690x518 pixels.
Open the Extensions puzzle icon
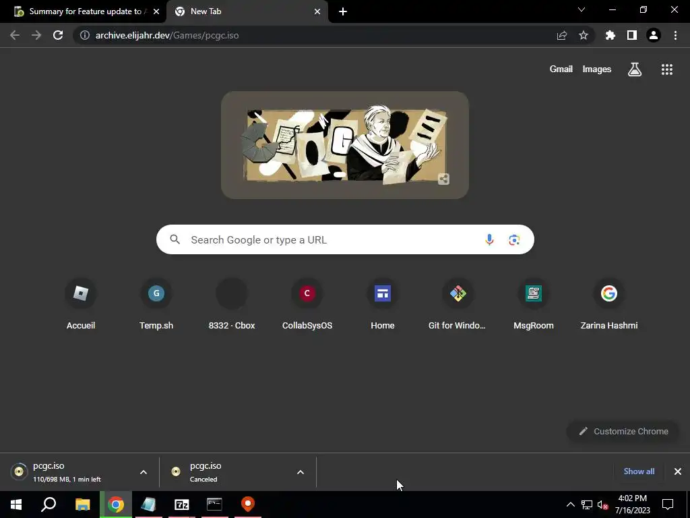610,35
